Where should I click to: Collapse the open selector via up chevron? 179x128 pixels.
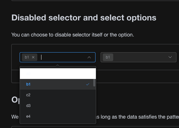pos(89,58)
